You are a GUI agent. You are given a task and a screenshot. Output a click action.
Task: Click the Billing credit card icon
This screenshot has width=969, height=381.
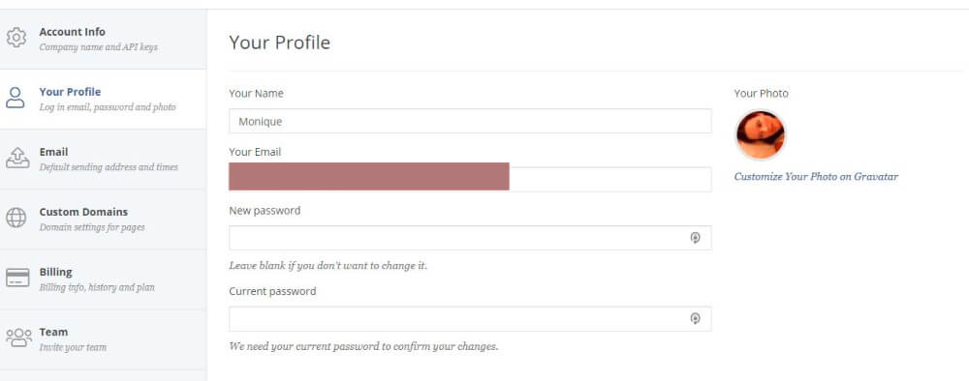tap(17, 278)
